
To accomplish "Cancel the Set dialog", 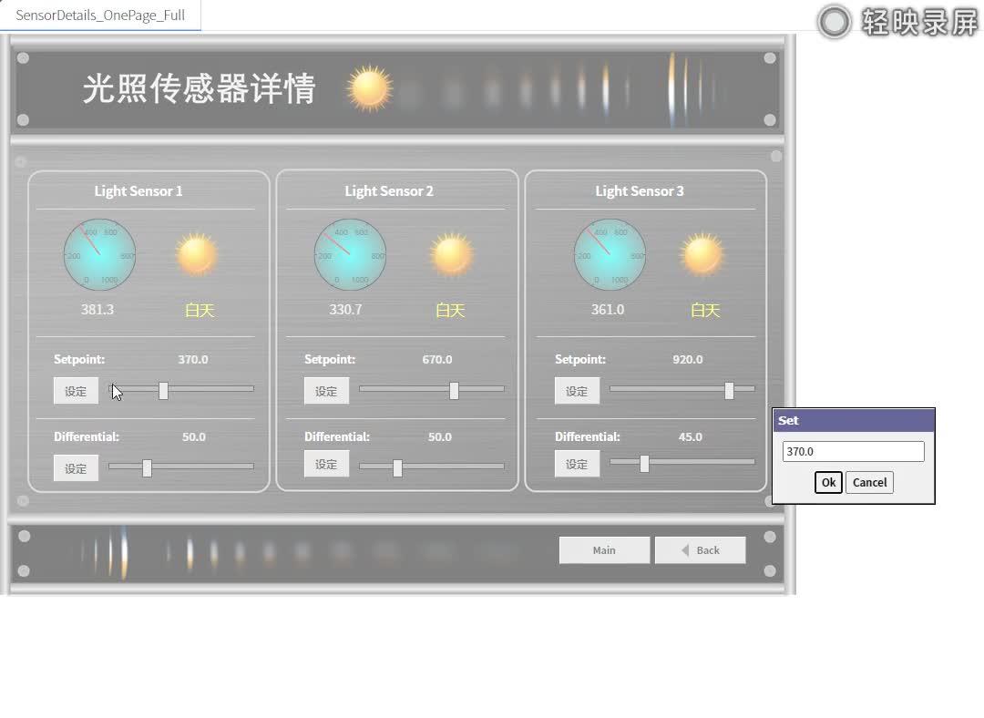I will [868, 482].
